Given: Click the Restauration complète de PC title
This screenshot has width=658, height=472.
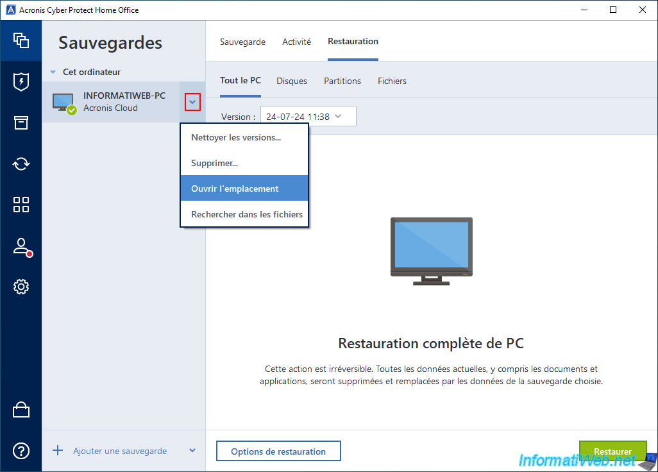Looking at the screenshot, I should coord(431,343).
